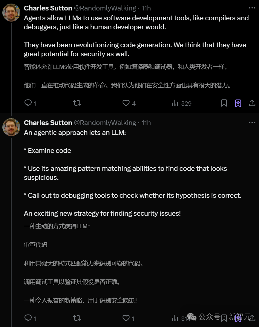Open the first tweet's more options menu
Viewport: 259px width, 327px height.
pyautogui.click(x=252, y=8)
